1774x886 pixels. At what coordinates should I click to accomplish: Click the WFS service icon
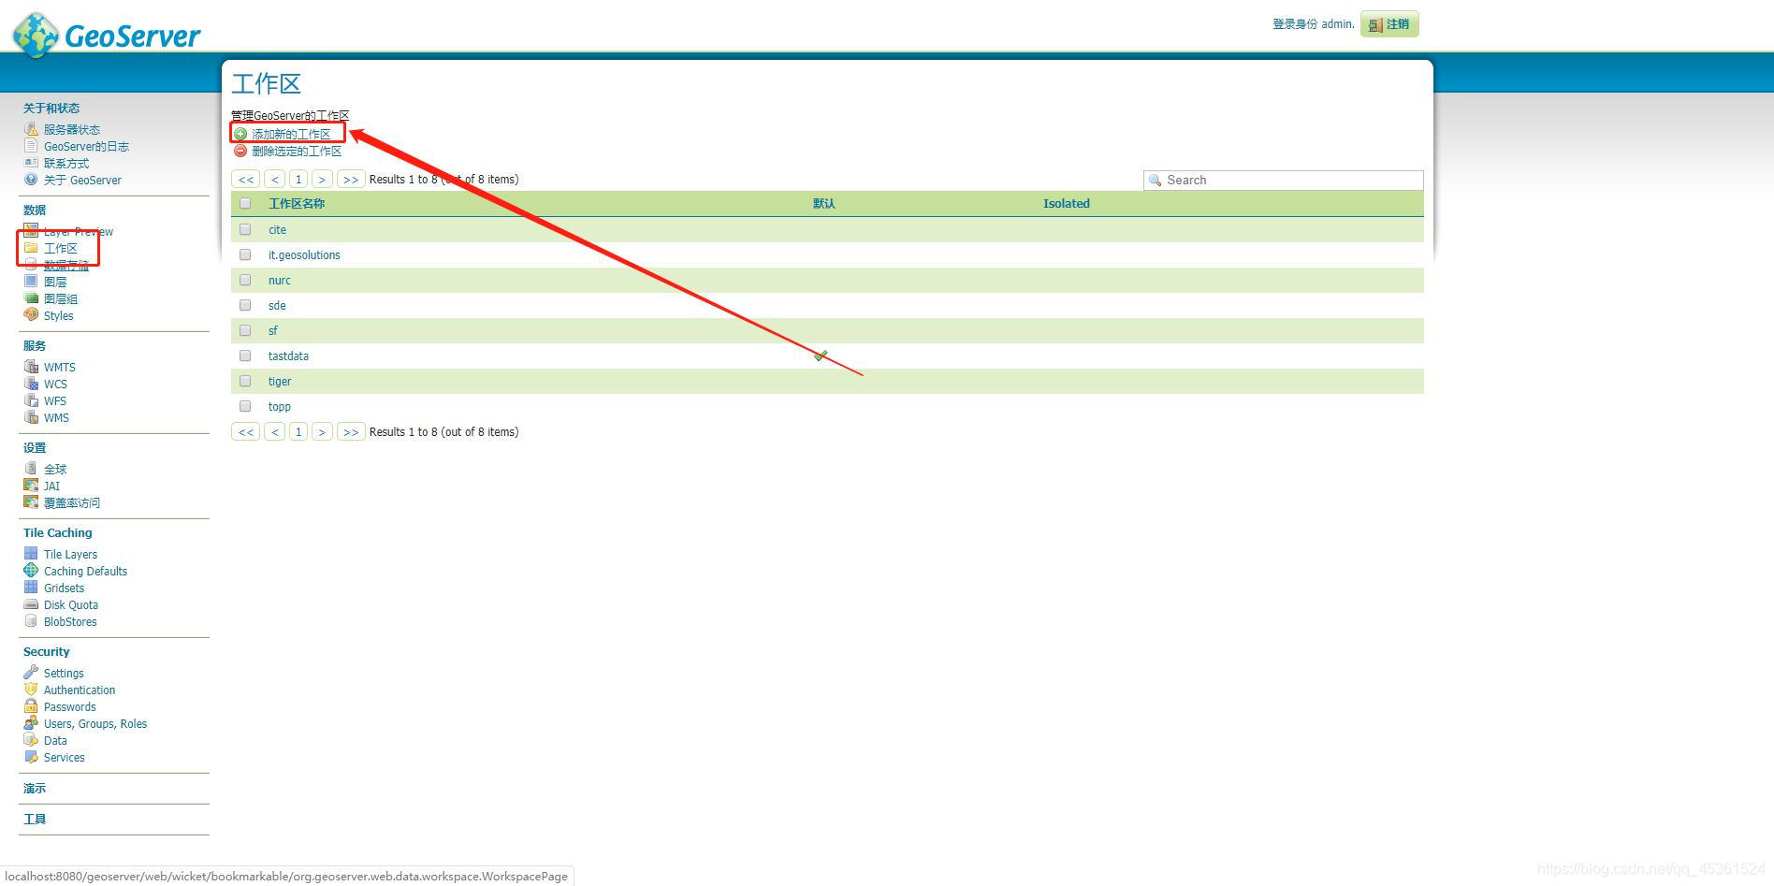pyautogui.click(x=31, y=400)
